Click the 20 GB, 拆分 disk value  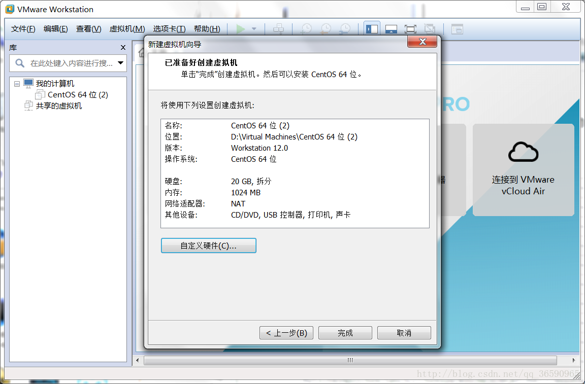pyautogui.click(x=251, y=182)
